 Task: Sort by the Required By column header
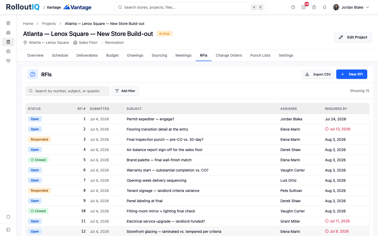[x=336, y=109]
